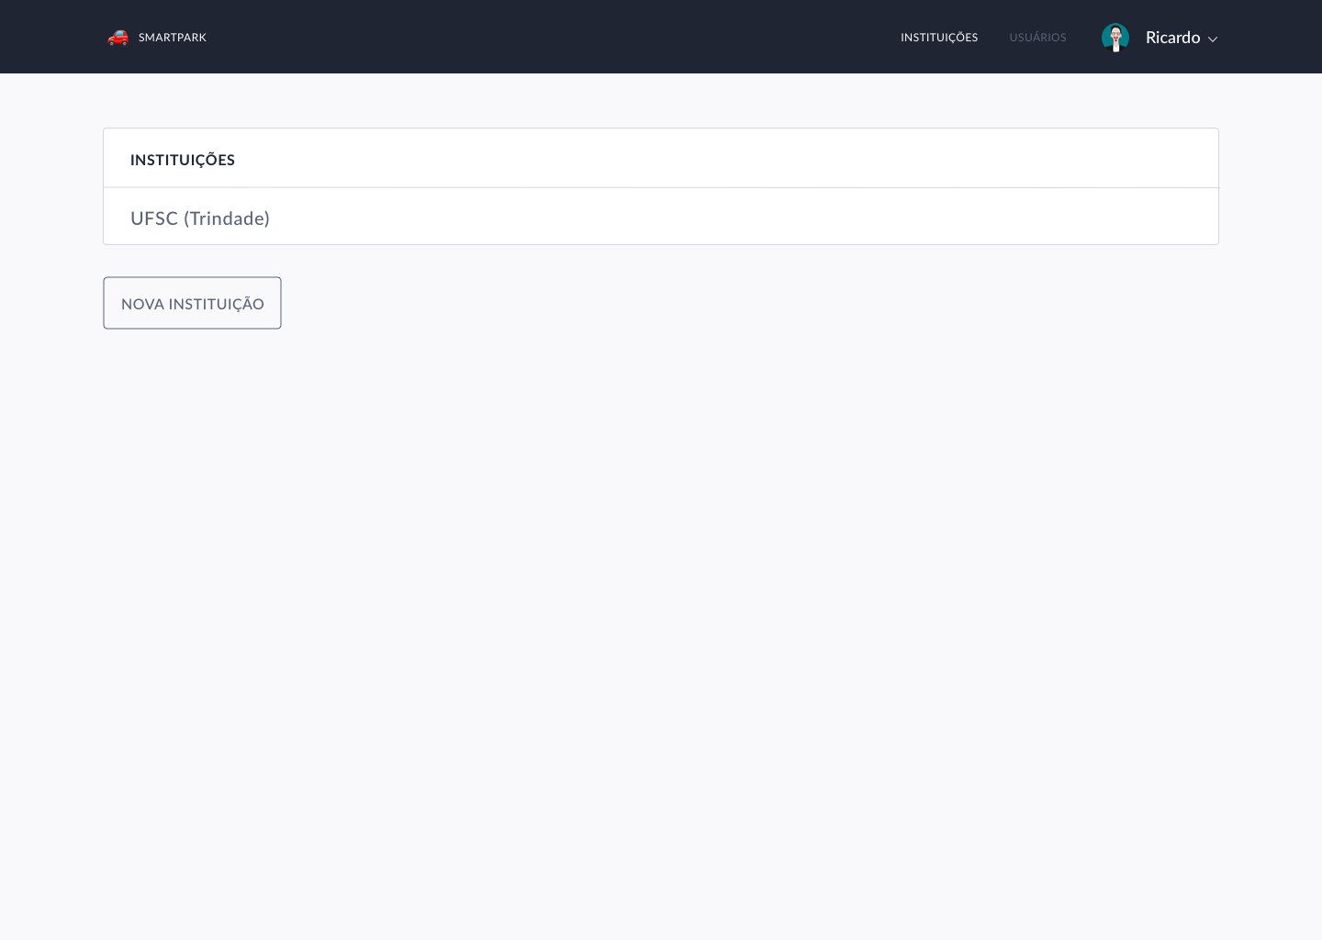This screenshot has height=940, width=1322.
Task: Click the red car logo icon
Action: point(118,38)
